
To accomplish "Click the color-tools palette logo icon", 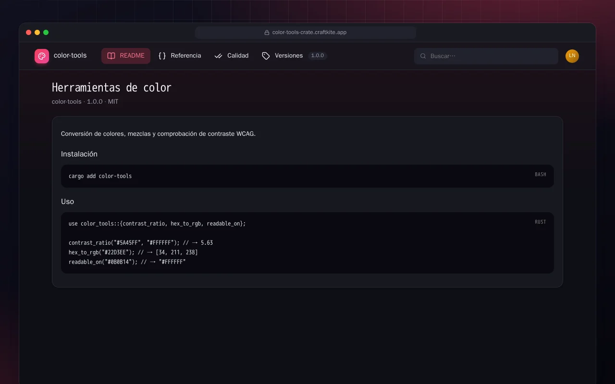I will pyautogui.click(x=42, y=56).
